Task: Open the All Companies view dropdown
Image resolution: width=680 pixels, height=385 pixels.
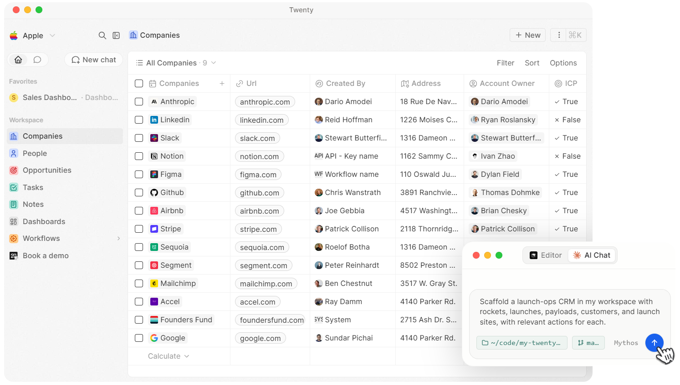Action: point(176,63)
